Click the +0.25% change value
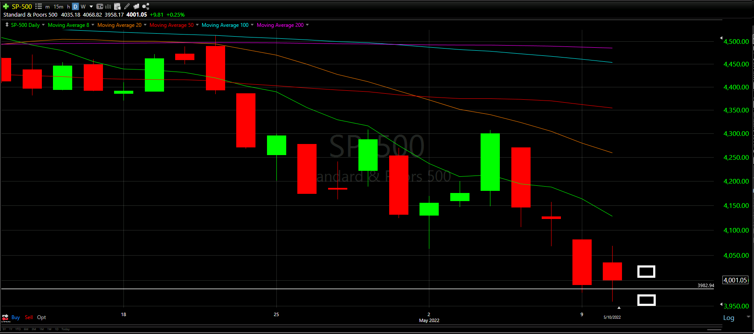754x334 pixels. coord(176,14)
